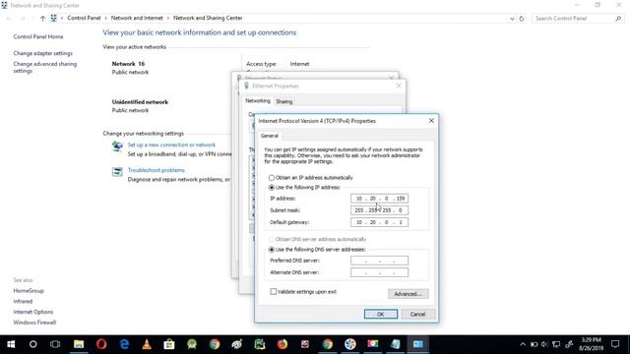This screenshot has width=630, height=354.
Task: Select Sharing tab in Ethernet Properties
Action: [284, 101]
